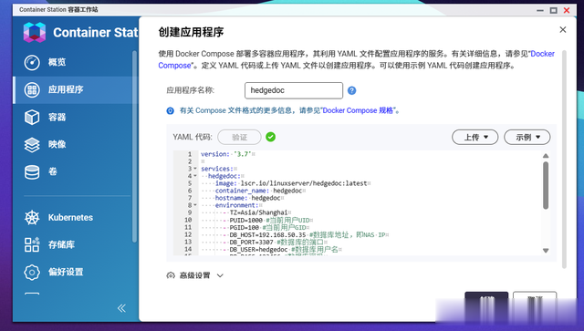
Task: Select the 应用程序 applications grid icon
Action: tap(32, 89)
